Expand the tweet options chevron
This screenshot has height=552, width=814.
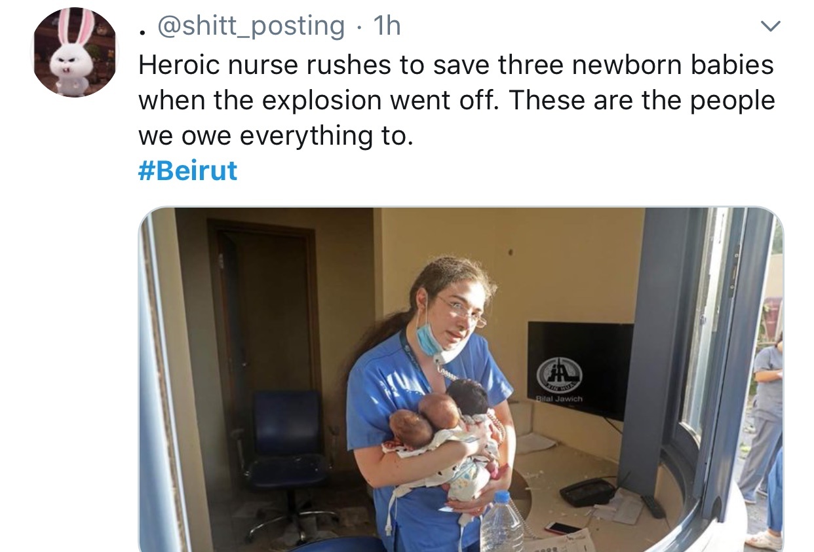coord(771,26)
